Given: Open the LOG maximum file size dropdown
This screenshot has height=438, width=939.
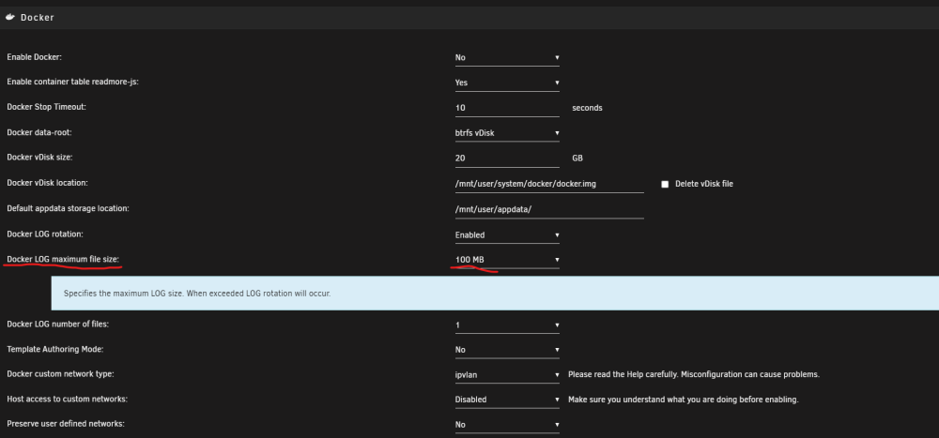Looking at the screenshot, I should tap(507, 260).
